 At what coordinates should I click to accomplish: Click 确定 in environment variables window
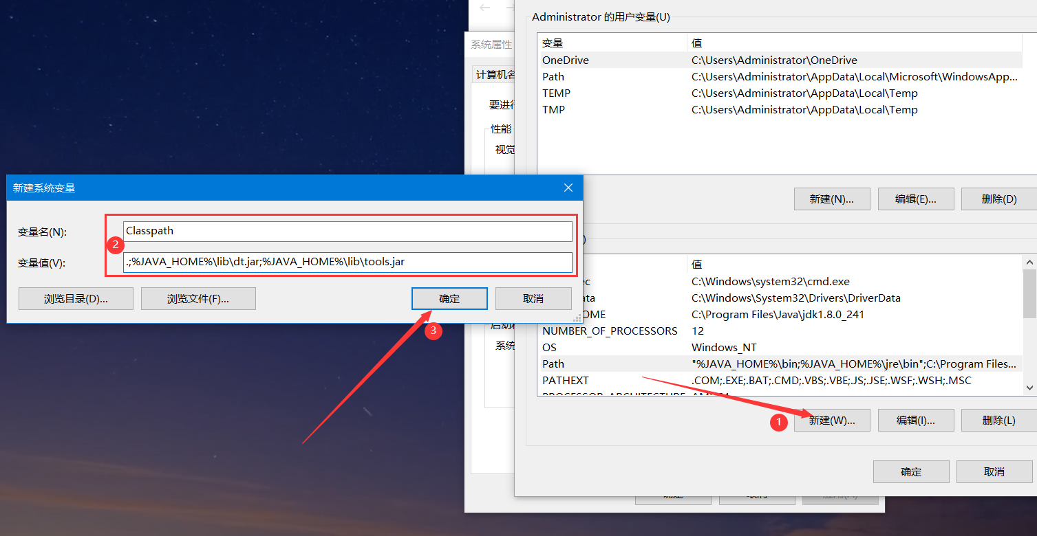(x=911, y=472)
